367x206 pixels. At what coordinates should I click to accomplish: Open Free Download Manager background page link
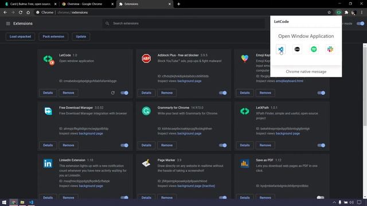tap(91, 133)
